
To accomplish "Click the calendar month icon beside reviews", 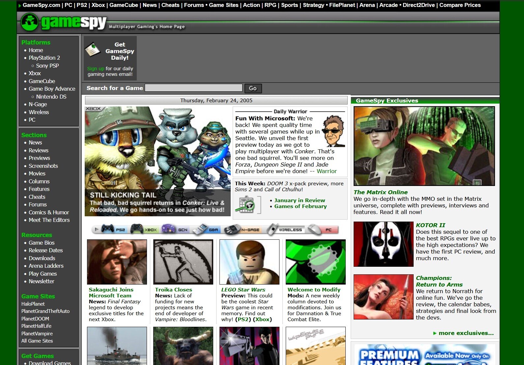I will pyautogui.click(x=245, y=204).
